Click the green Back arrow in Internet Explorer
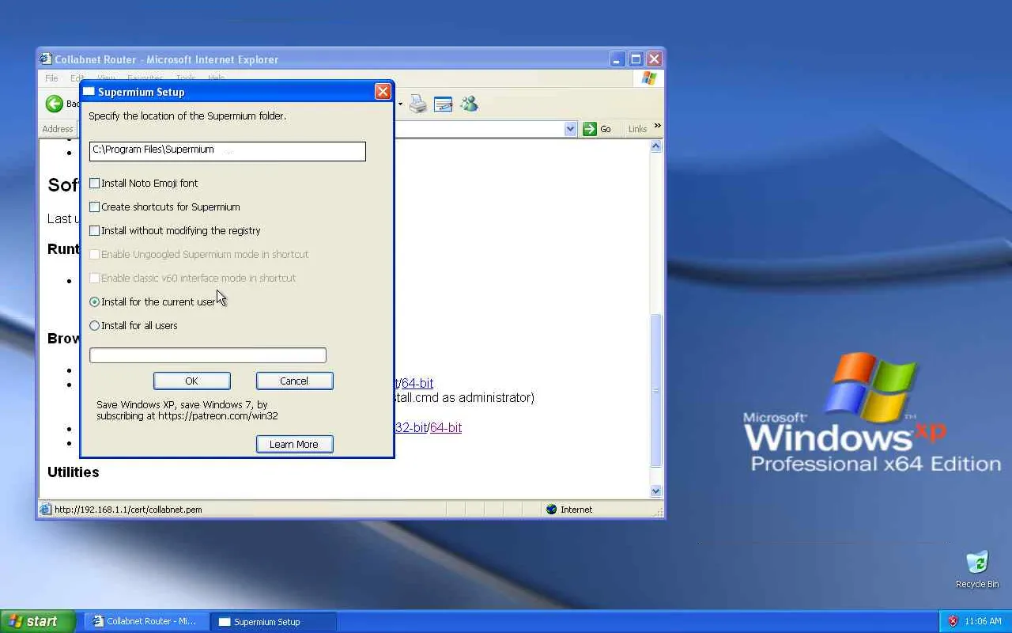 55,104
